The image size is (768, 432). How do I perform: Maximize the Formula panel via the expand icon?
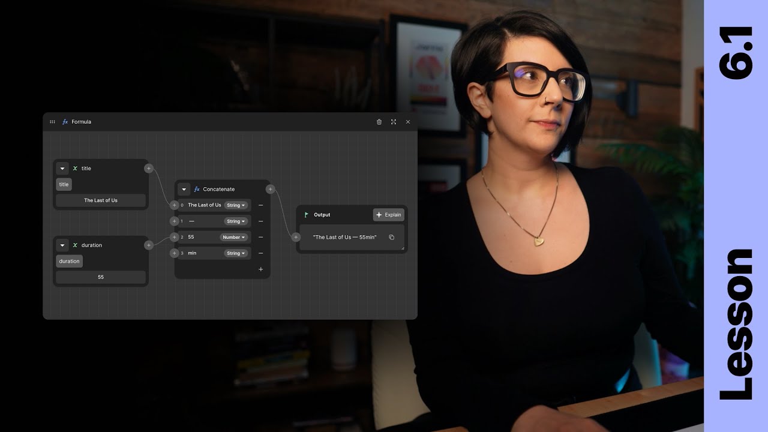(x=393, y=122)
